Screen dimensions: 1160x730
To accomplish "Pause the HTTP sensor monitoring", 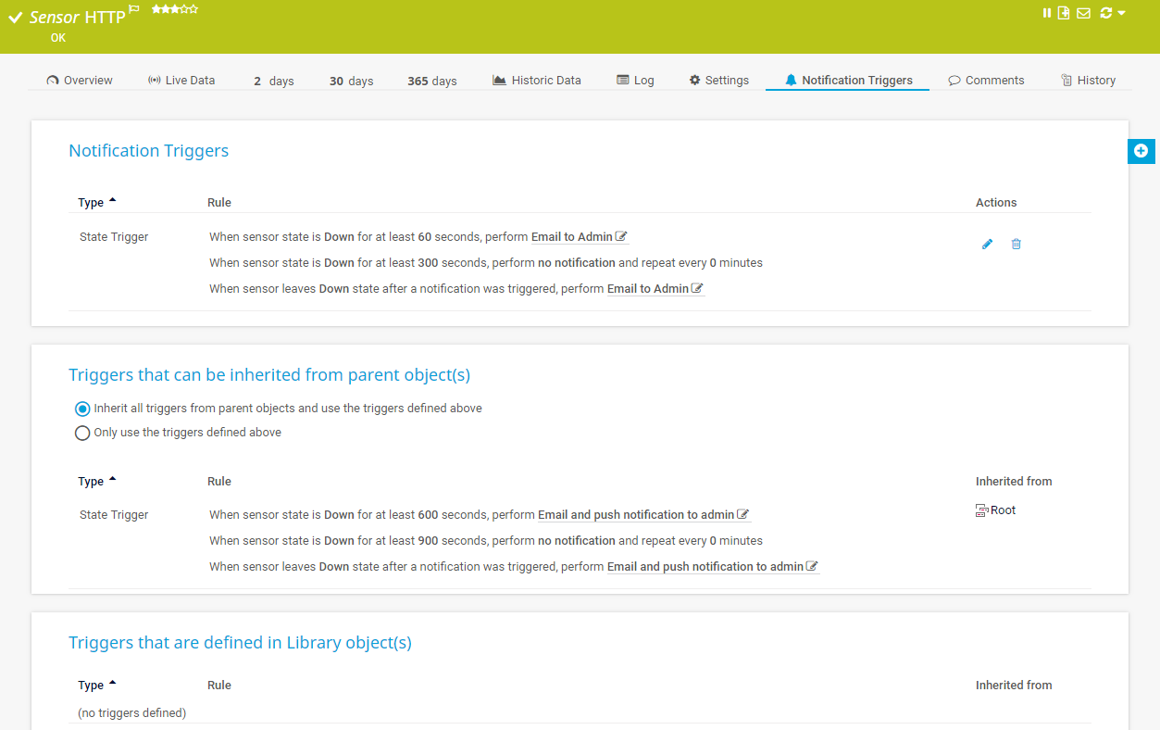I will click(x=1047, y=13).
